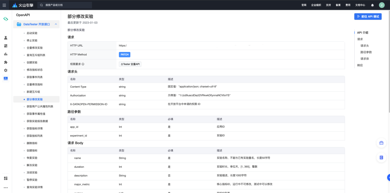
Task: Open the puzzle piece plugin icon
Action: click(6, 62)
